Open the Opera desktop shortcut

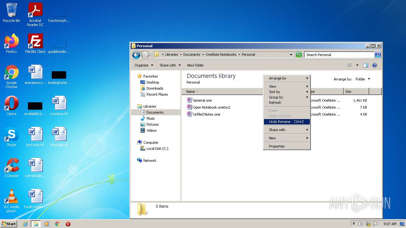pos(11,105)
